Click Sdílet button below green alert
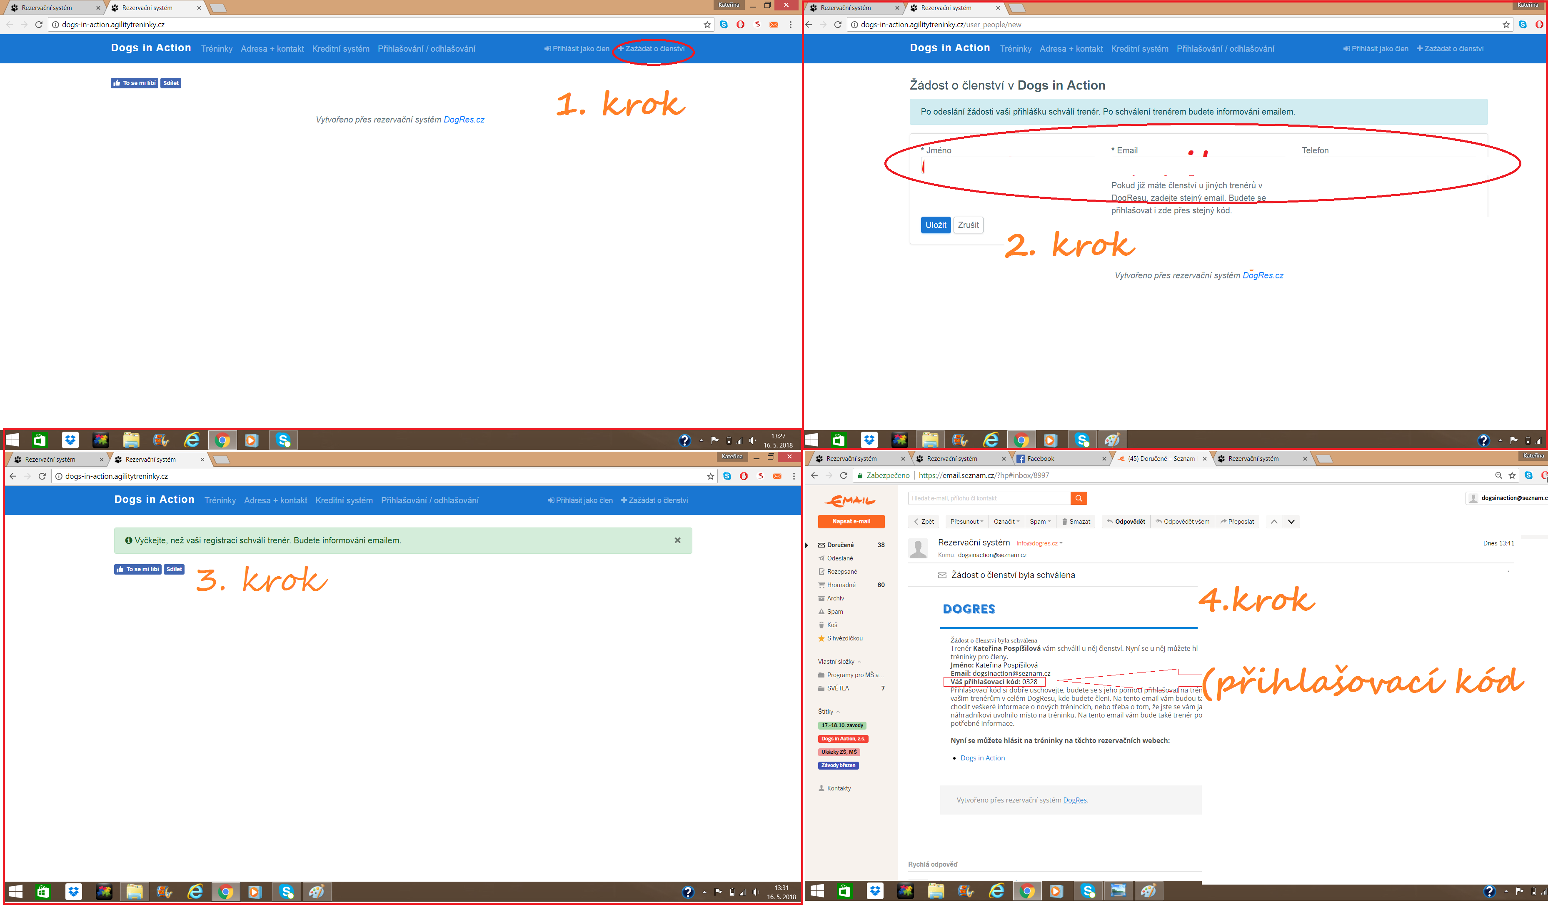The height and width of the screenshot is (910, 1548). 174,570
